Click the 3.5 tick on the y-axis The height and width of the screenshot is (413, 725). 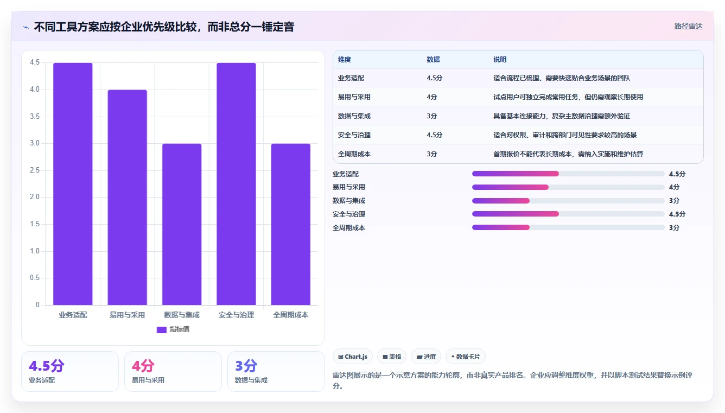point(35,117)
